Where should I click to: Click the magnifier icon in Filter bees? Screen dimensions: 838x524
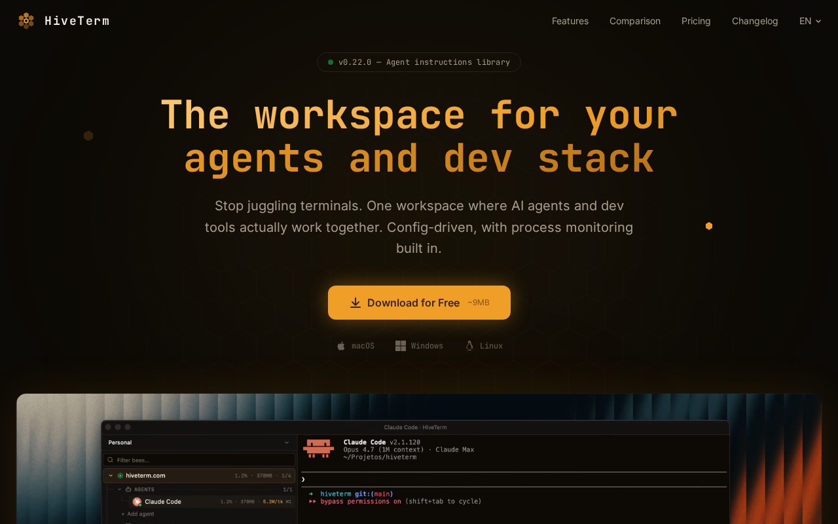tap(111, 460)
